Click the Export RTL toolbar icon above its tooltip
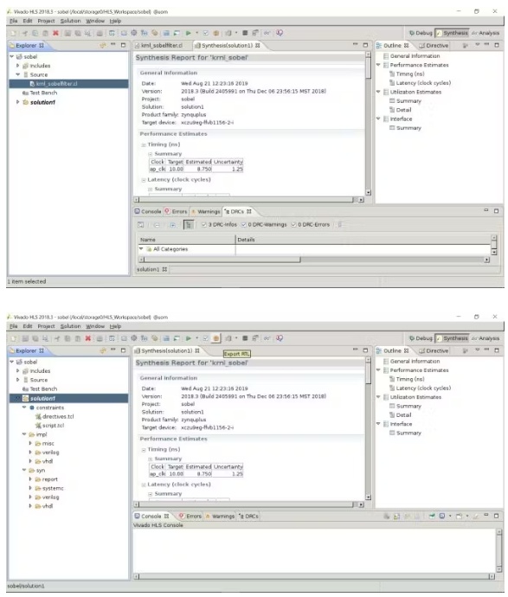 (x=215, y=338)
